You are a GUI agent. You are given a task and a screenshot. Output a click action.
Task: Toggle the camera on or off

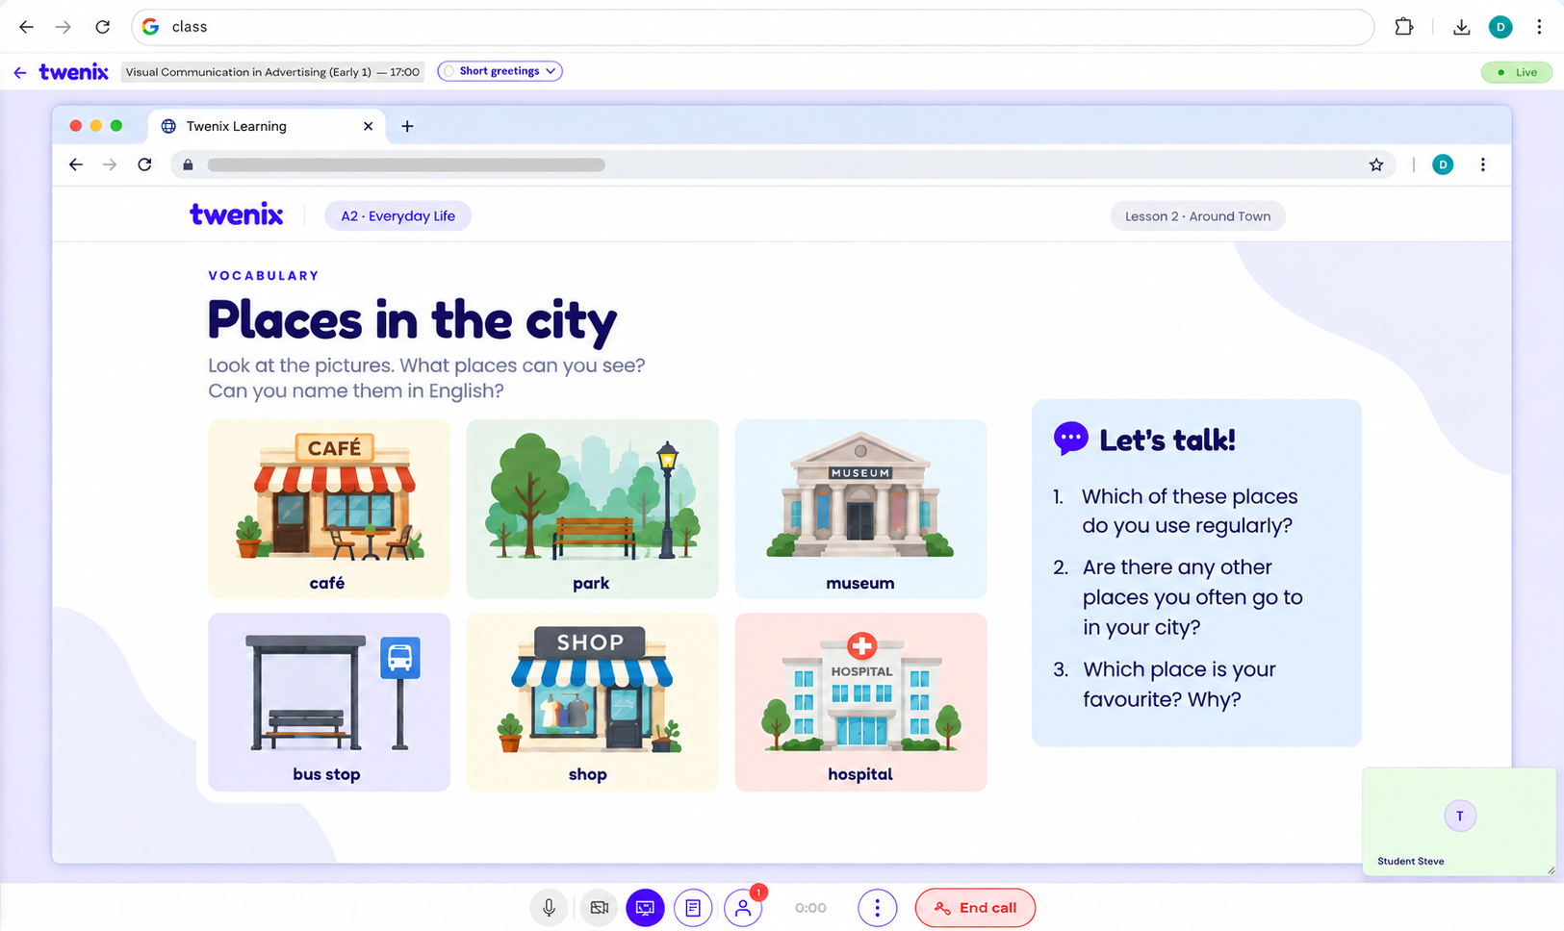(599, 908)
